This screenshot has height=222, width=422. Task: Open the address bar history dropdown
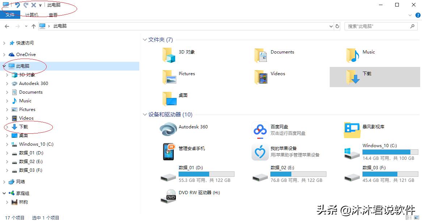coord(330,26)
